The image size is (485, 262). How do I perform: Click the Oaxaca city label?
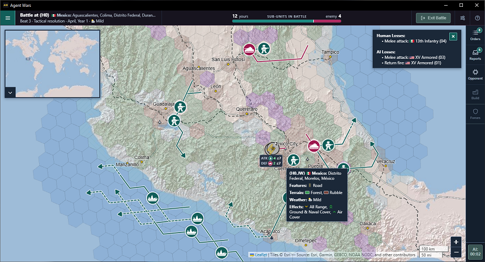tap(368, 224)
